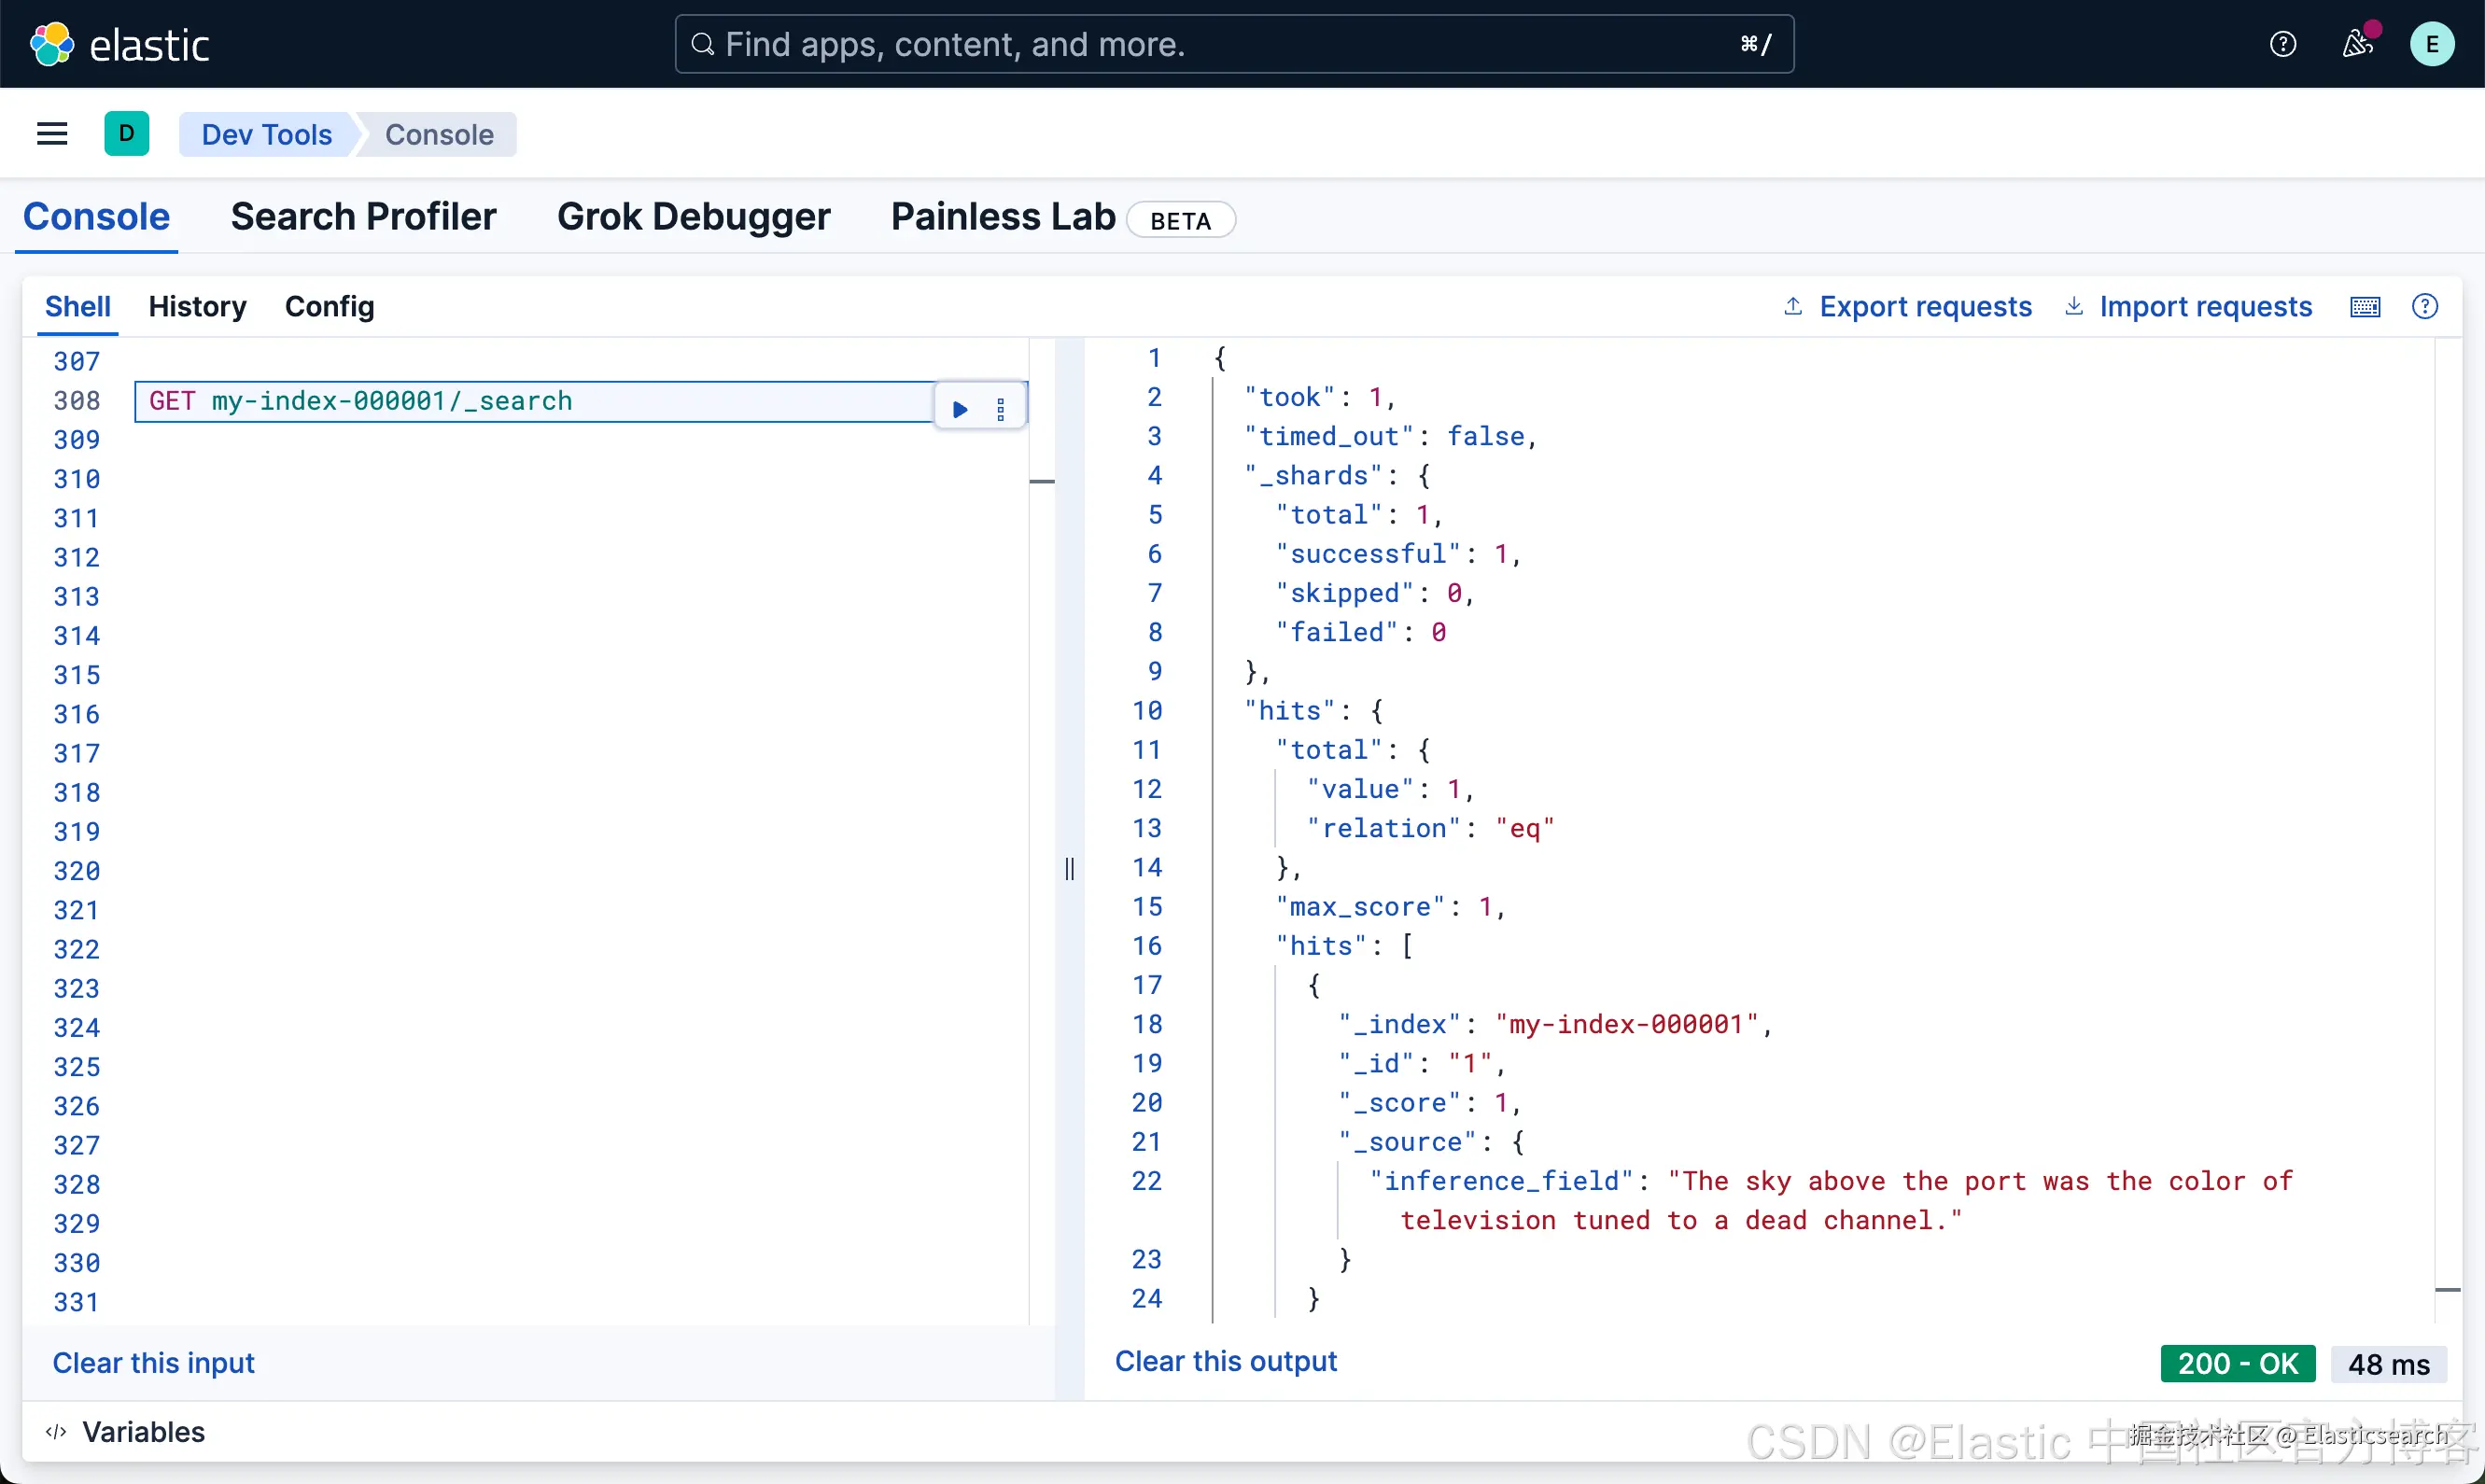Viewport: 2485px width, 1484px height.
Task: Click the Elastic logo home icon
Action: (52, 44)
